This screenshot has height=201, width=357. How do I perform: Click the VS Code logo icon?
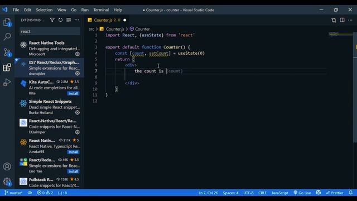5,10
